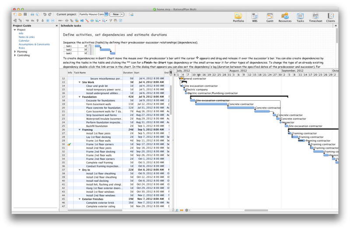Expand the Controlling node
The height and width of the screenshot is (230, 350).
point(15,55)
